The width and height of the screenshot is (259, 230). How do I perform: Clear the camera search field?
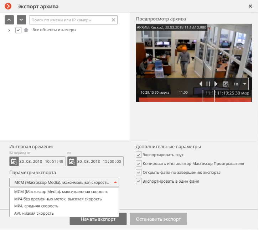click(x=114, y=20)
